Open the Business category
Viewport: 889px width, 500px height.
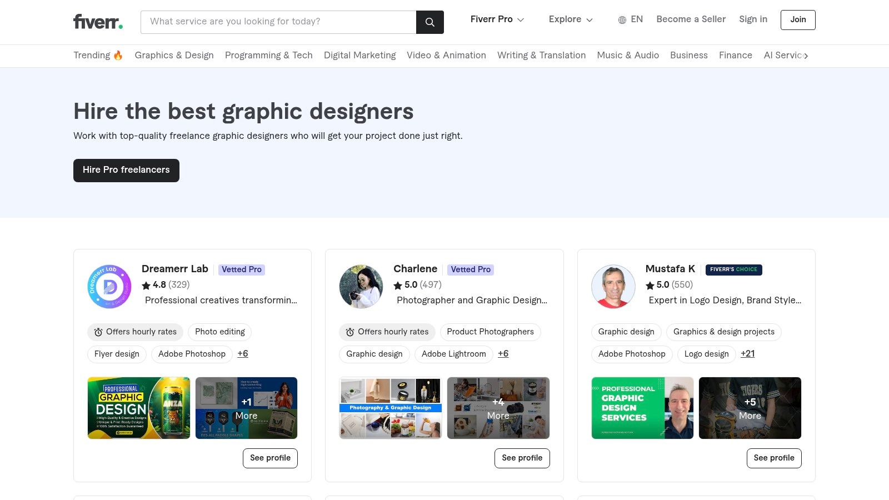[689, 56]
